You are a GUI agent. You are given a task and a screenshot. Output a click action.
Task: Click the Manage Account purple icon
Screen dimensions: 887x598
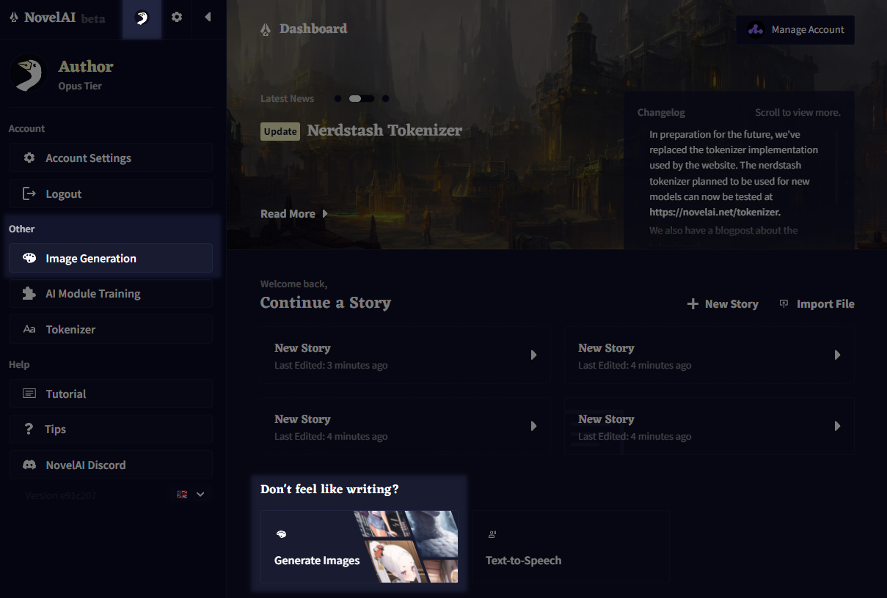coord(756,30)
